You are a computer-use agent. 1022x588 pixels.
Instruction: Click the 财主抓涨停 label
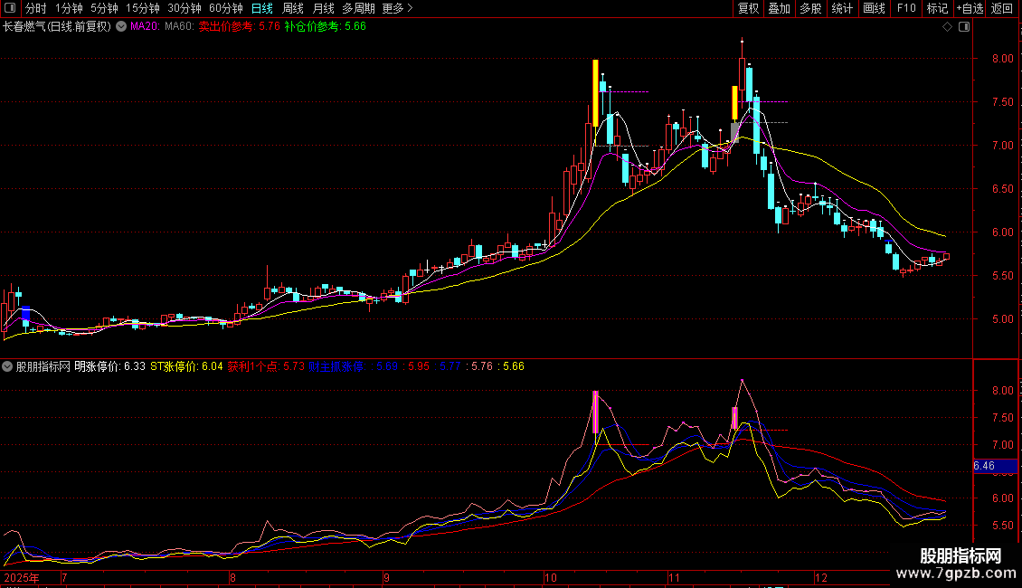336,366
